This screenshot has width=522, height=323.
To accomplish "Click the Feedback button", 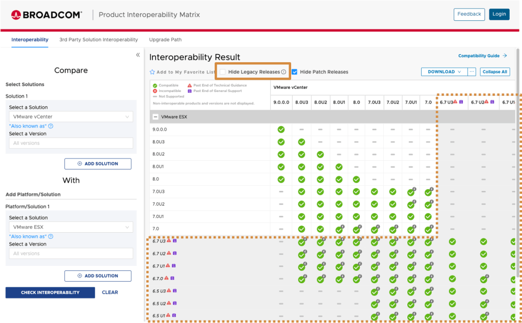I will [x=469, y=14].
